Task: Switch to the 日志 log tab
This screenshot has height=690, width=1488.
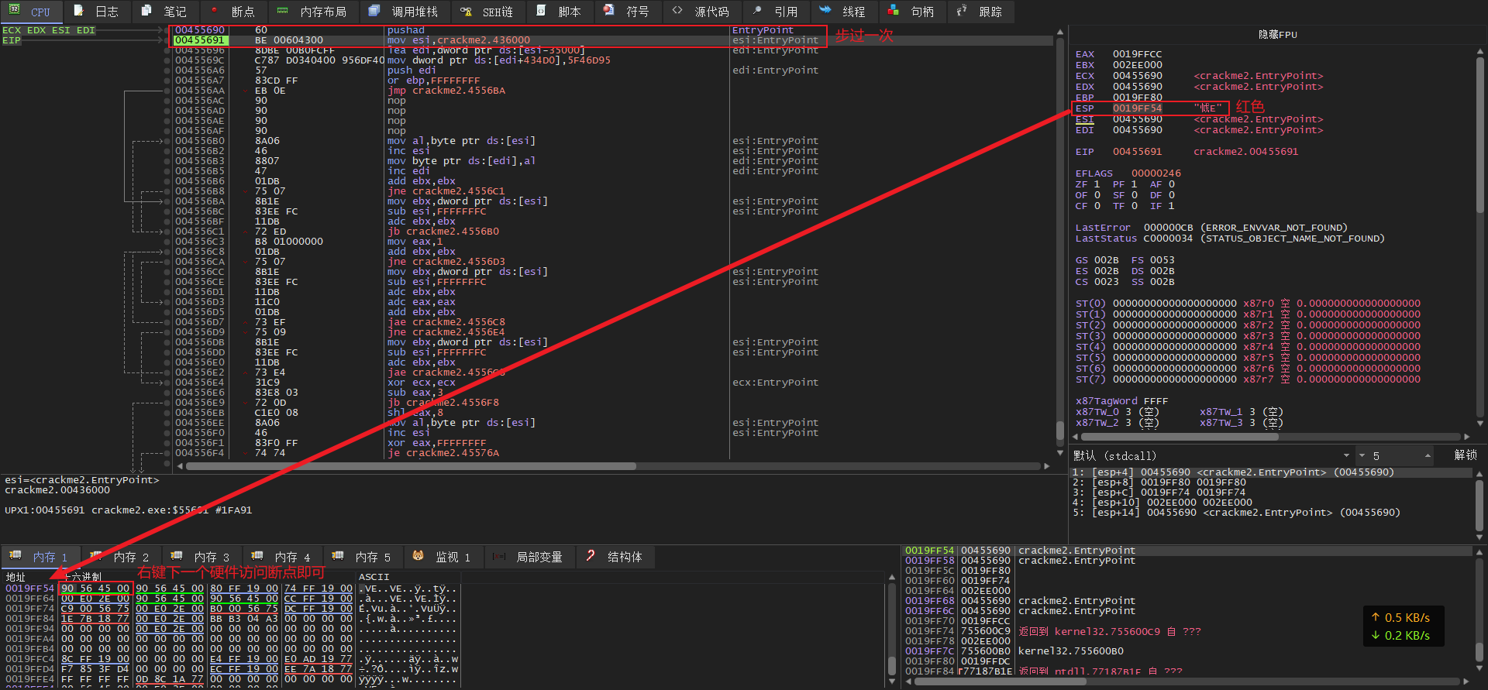Action: click(98, 12)
